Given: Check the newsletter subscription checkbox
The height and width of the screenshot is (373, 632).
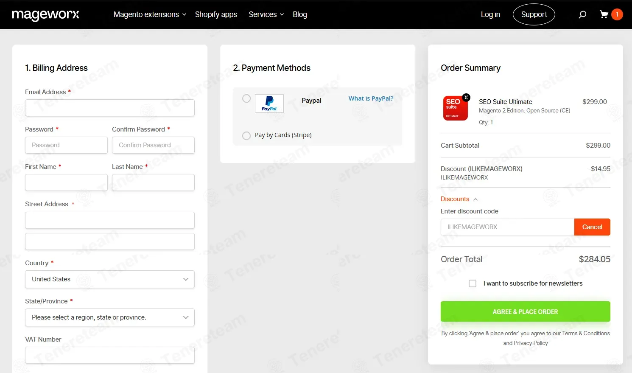Looking at the screenshot, I should 473,283.
